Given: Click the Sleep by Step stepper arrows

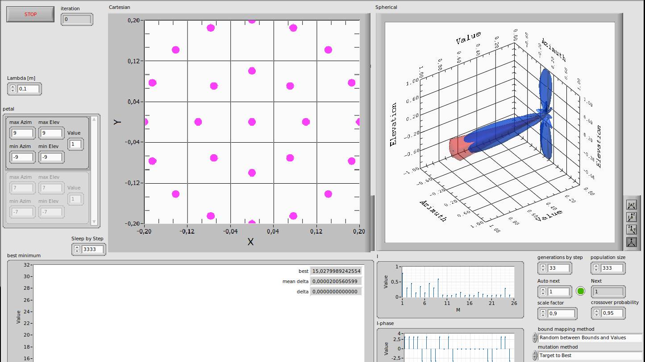Looking at the screenshot, I should tap(77, 249).
